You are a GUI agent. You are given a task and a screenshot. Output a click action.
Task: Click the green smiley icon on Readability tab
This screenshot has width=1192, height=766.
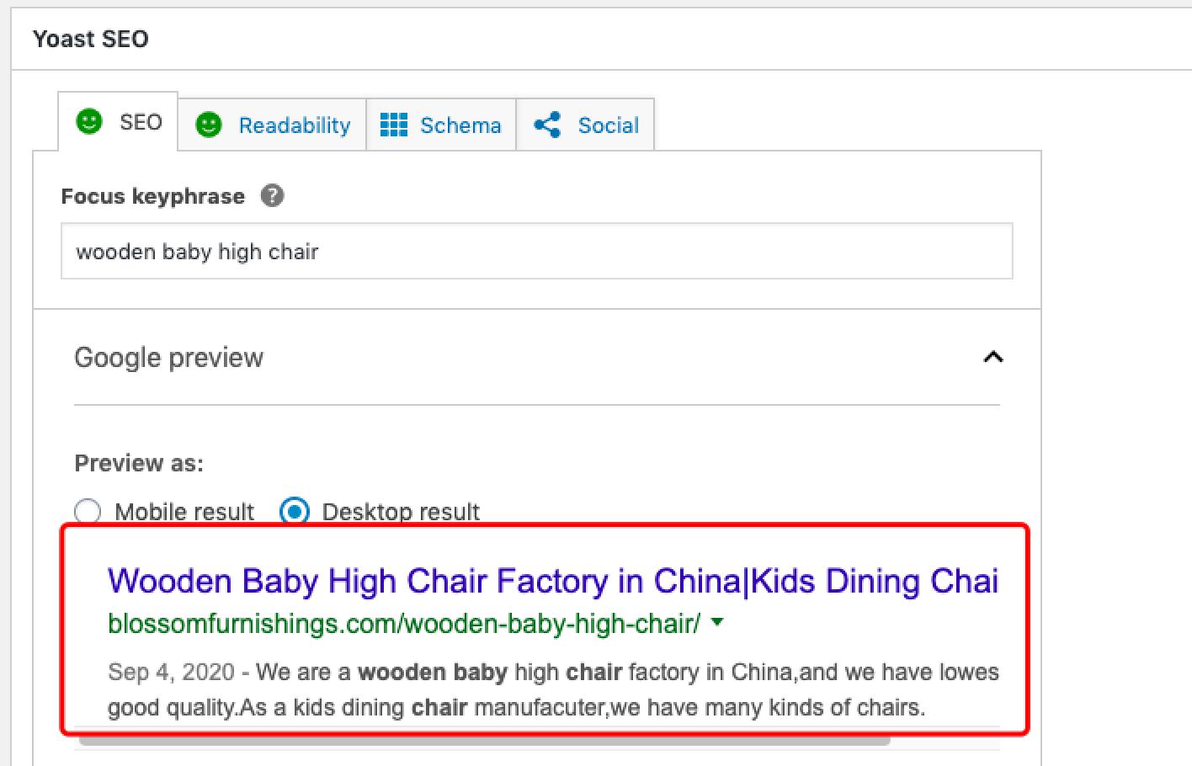(209, 125)
